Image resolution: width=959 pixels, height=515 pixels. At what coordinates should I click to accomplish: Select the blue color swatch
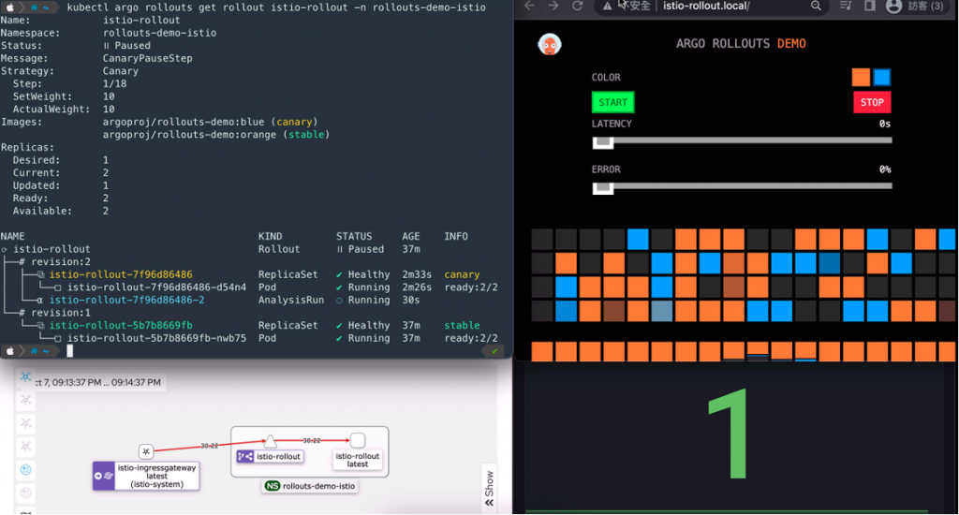coord(881,77)
